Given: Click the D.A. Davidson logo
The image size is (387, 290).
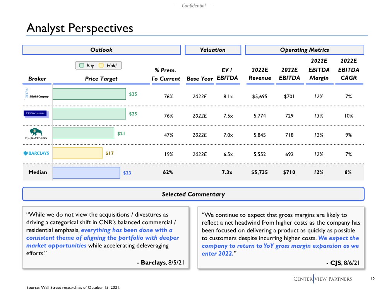Looking at the screenshot, I should tap(37, 133).
